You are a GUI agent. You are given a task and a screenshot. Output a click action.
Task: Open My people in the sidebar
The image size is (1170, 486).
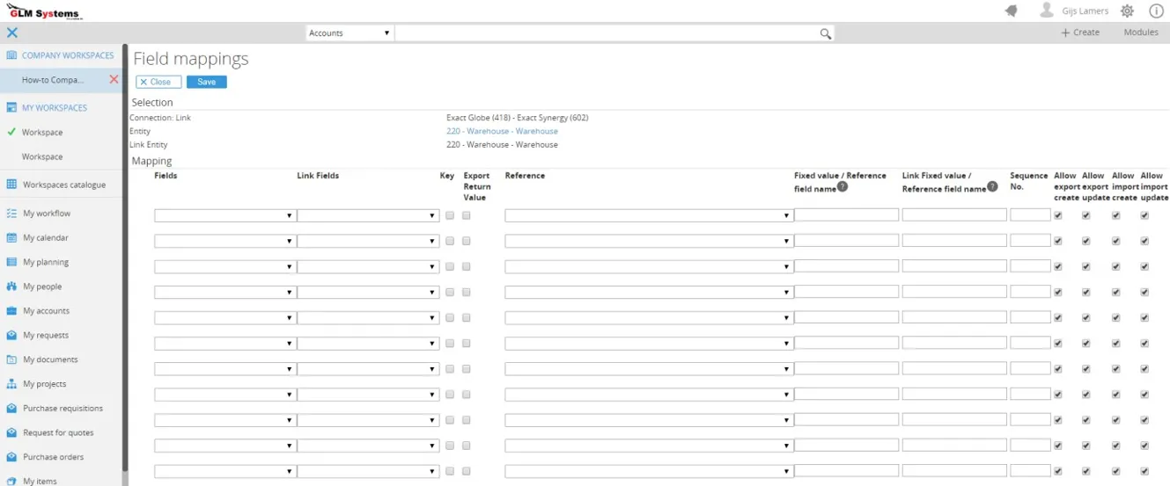42,287
